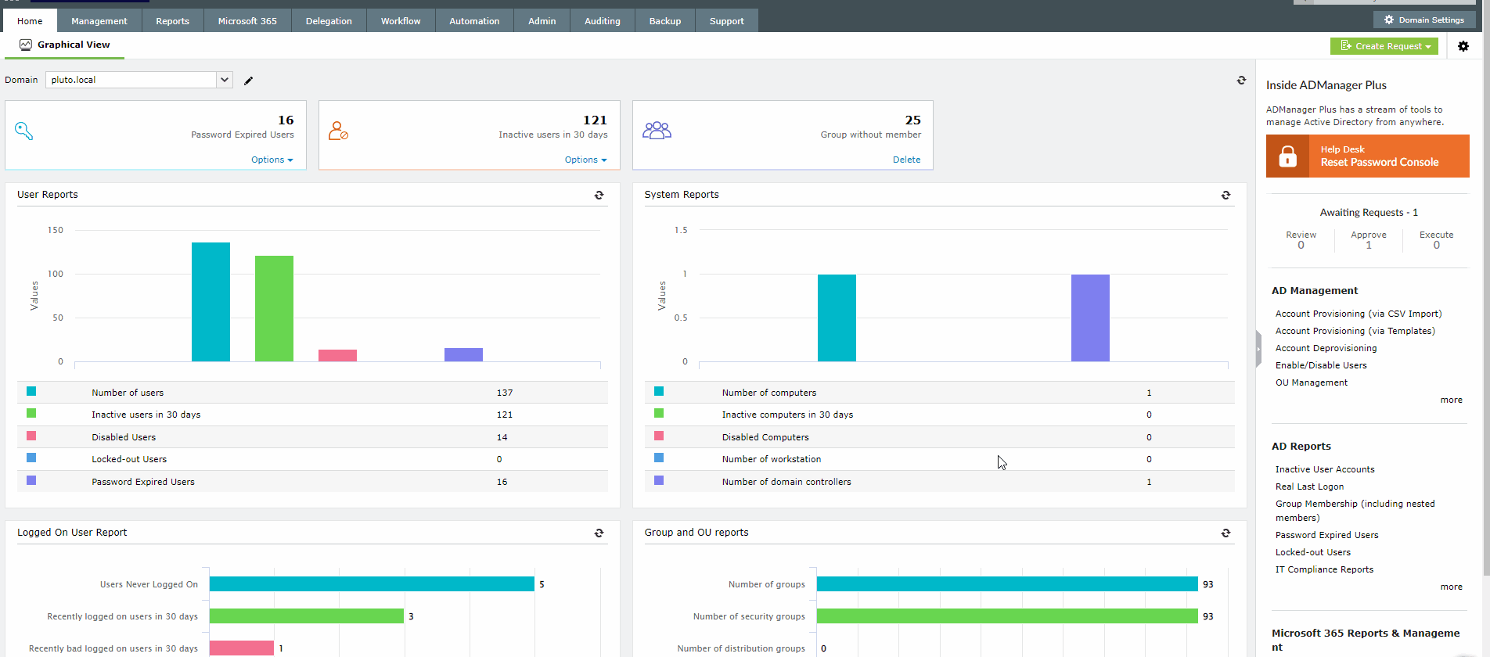Viewport: 1490px width, 657px height.
Task: Click the dashboard settings gear icon
Action: point(1463,46)
